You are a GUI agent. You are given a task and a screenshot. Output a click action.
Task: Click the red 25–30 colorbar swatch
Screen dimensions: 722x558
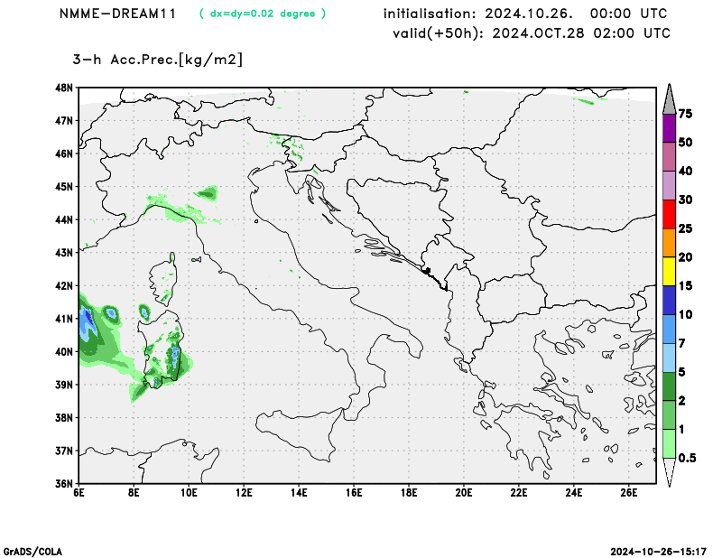click(x=669, y=214)
